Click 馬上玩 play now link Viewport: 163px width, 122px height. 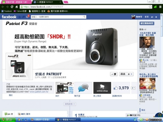point(145,60)
